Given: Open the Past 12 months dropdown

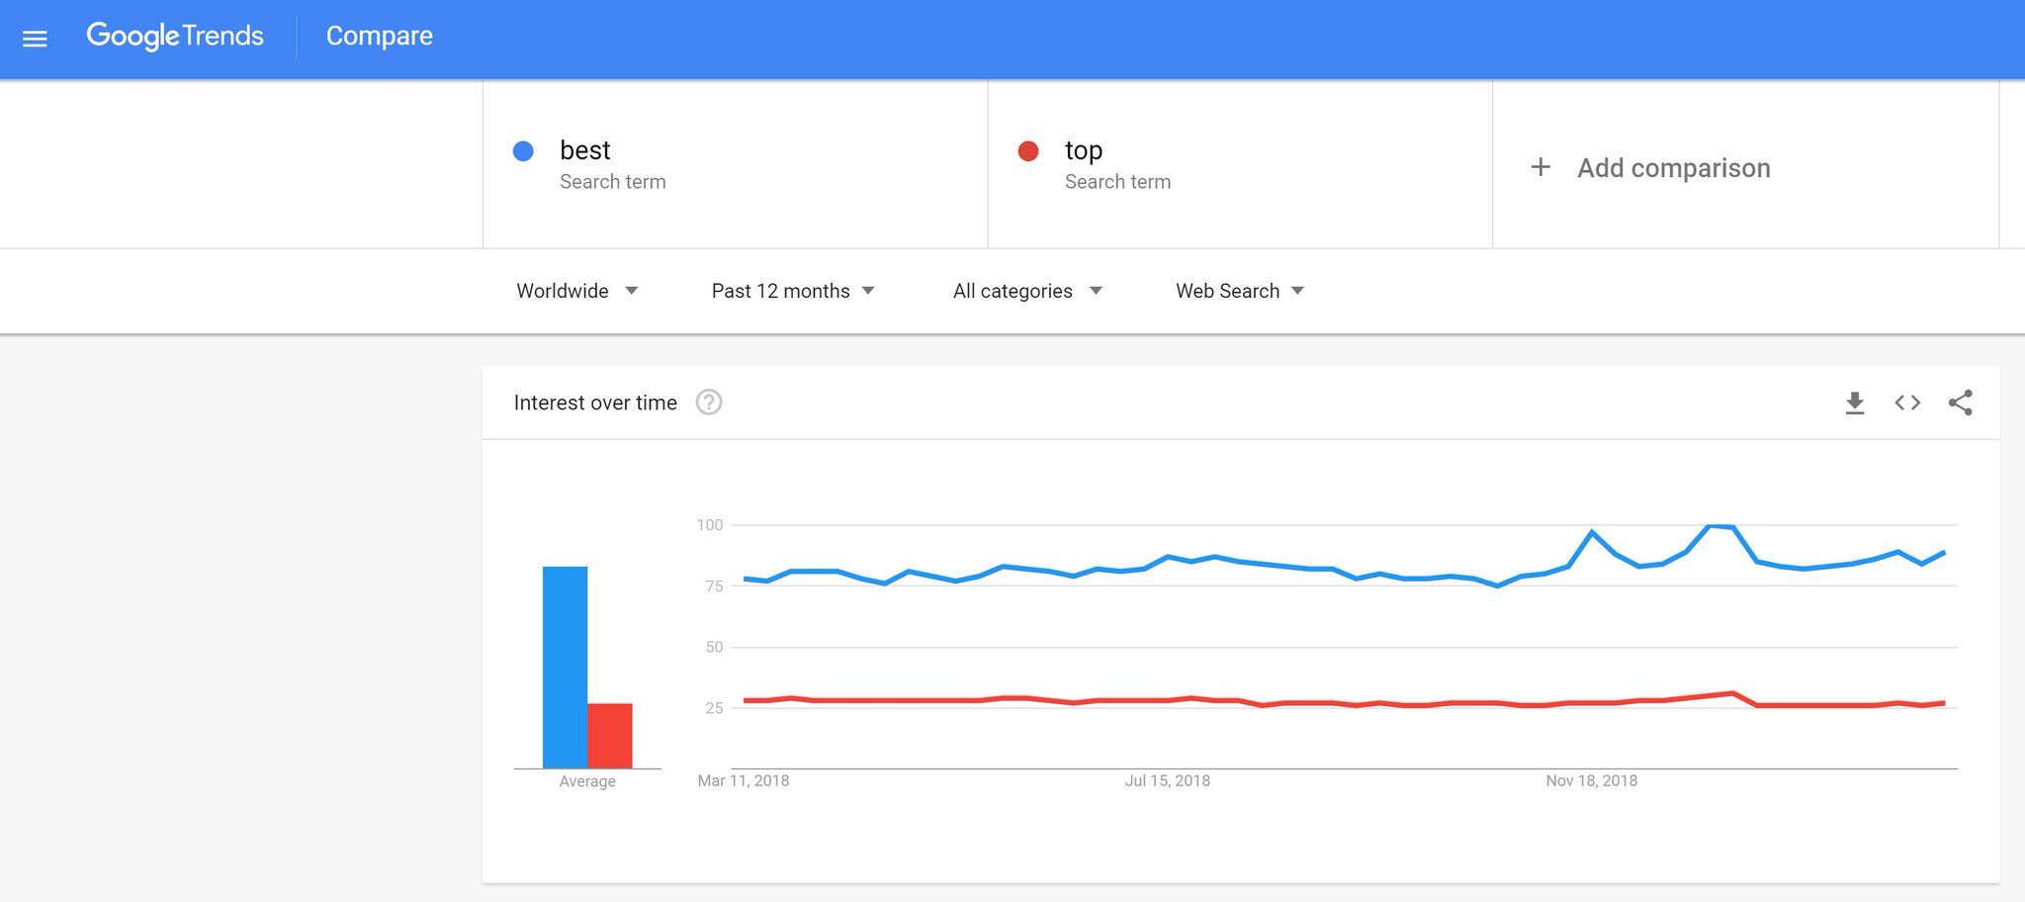Looking at the screenshot, I should (x=793, y=291).
